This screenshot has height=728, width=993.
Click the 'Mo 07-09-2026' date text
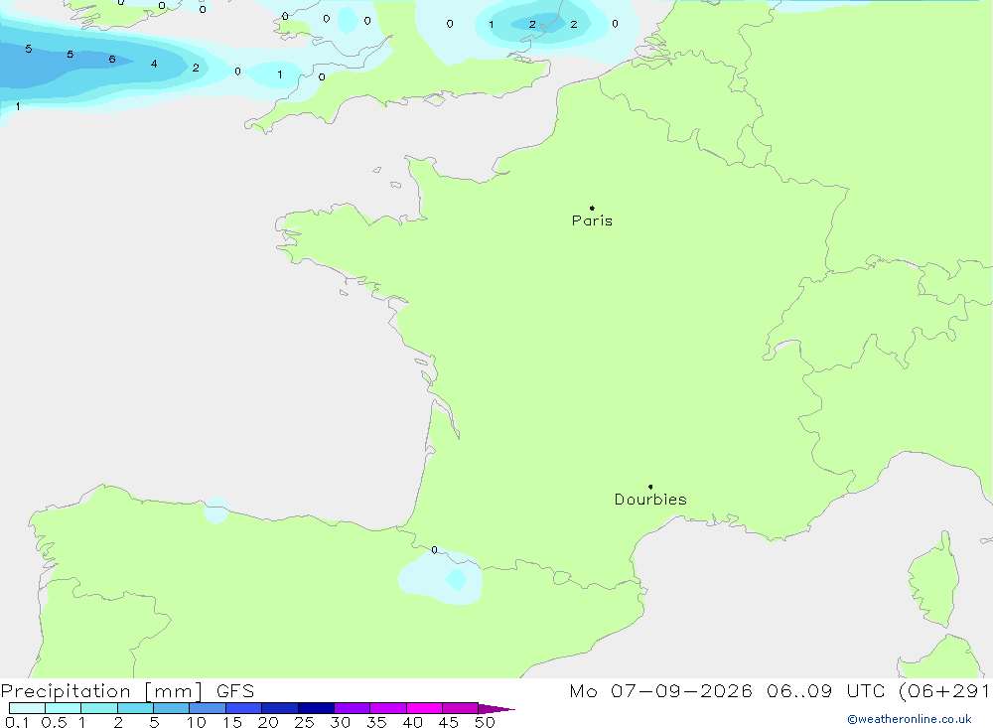click(x=660, y=690)
